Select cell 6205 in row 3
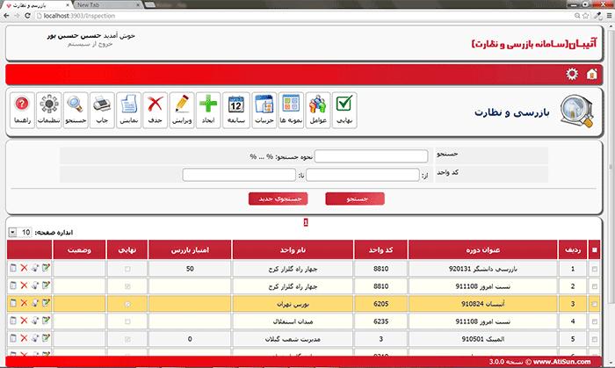 [380, 304]
